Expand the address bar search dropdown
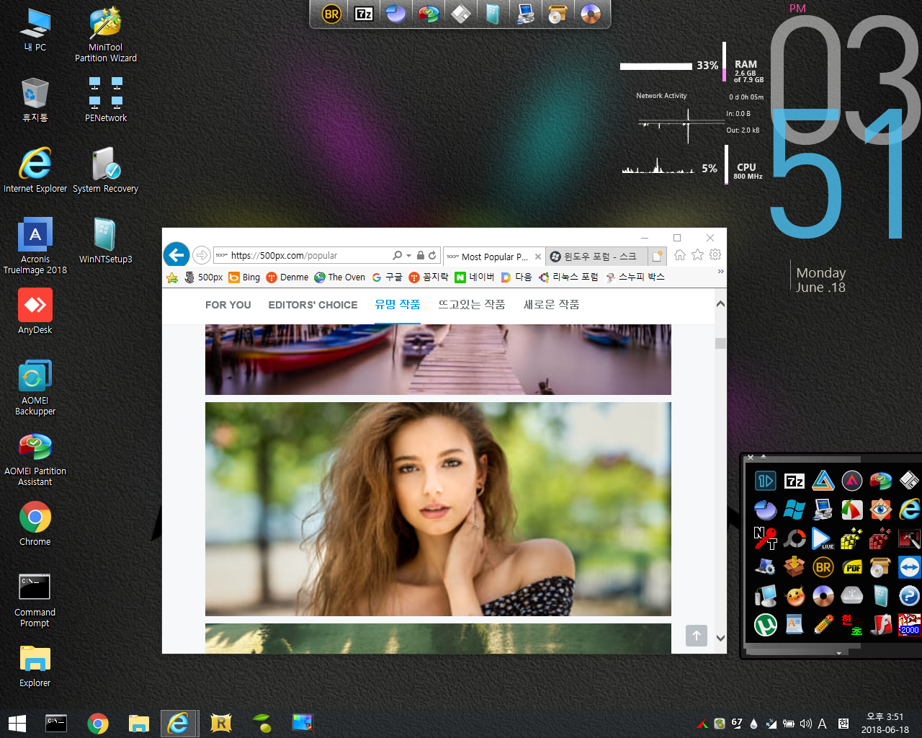Screen dimensions: 922x738 tap(409, 256)
